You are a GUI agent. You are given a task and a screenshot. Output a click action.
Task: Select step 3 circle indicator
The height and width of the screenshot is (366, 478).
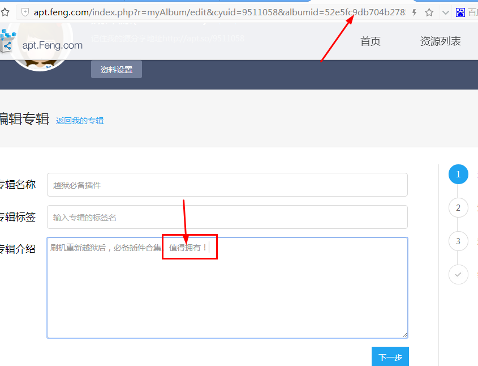[458, 241]
